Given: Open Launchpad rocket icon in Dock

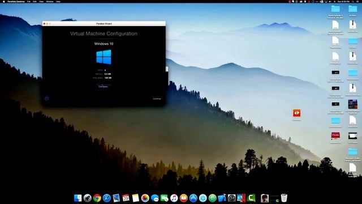Looking at the screenshot, I should click(x=88, y=198).
